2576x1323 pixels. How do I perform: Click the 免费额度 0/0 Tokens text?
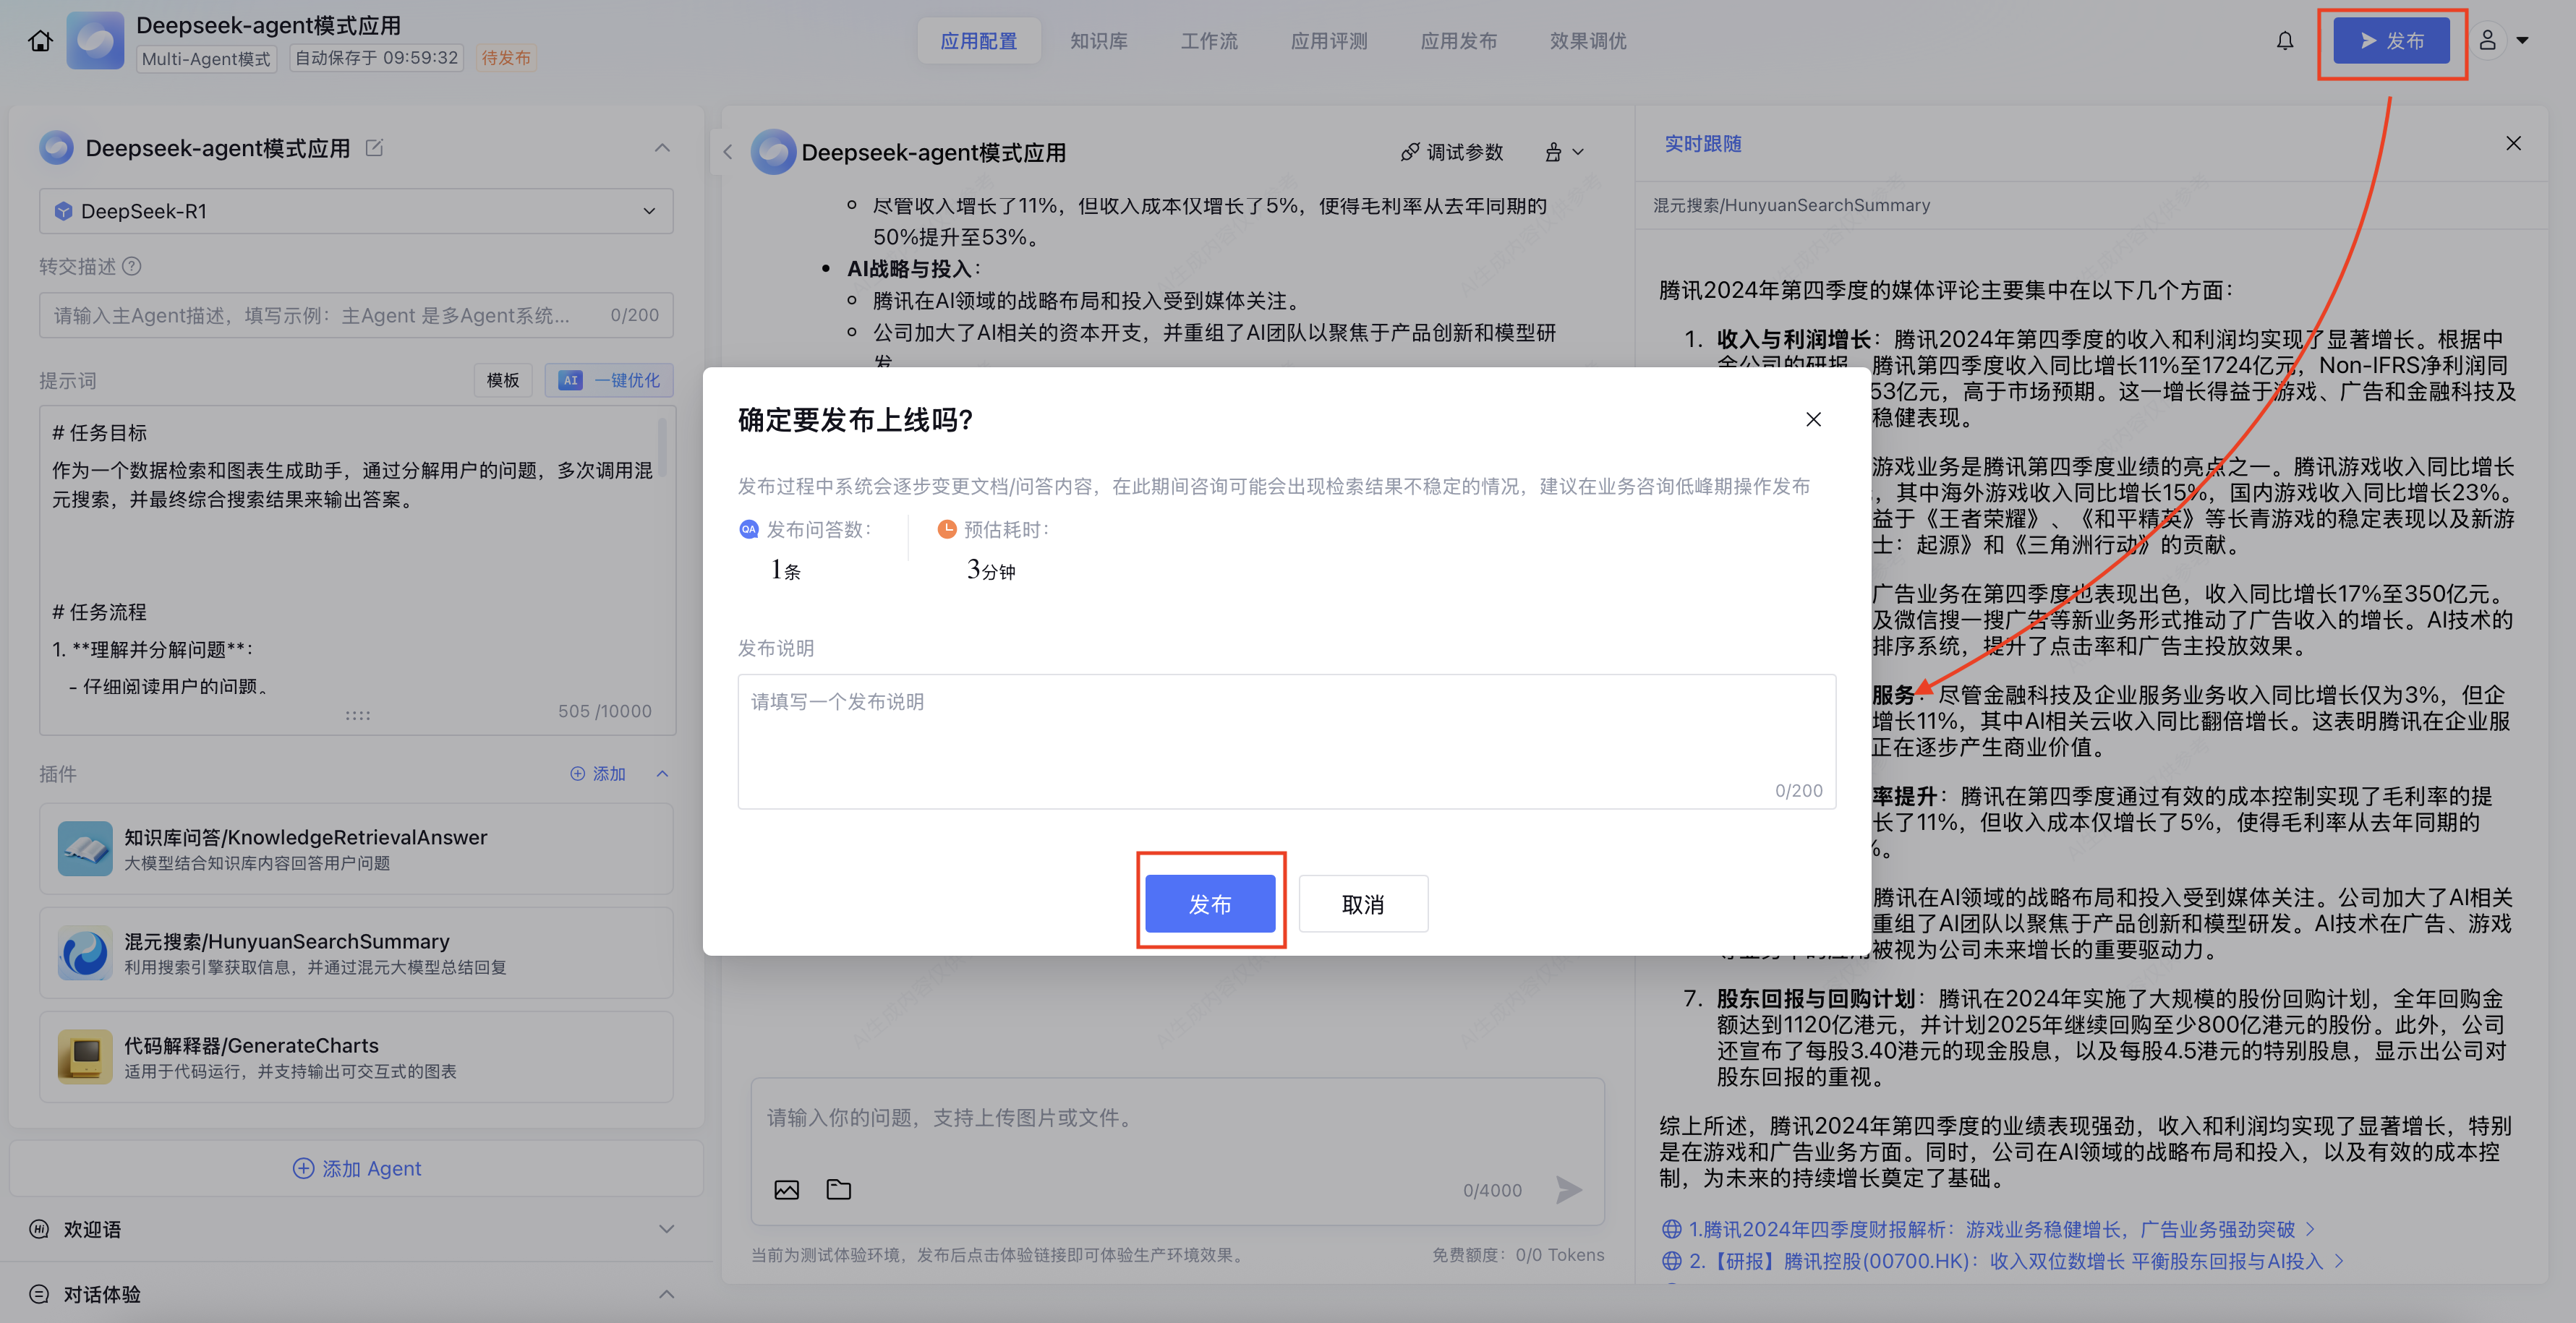pyautogui.click(x=1518, y=1255)
